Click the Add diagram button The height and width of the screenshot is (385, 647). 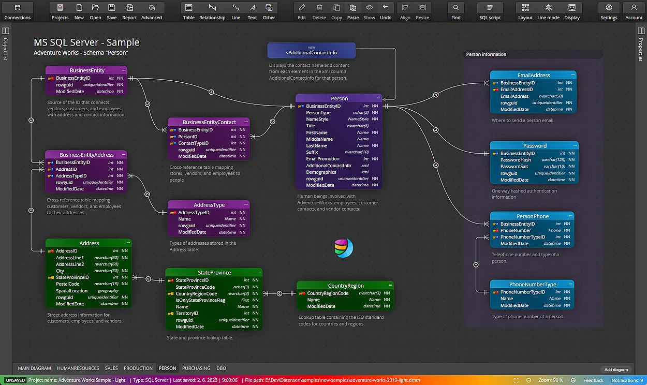point(616,369)
